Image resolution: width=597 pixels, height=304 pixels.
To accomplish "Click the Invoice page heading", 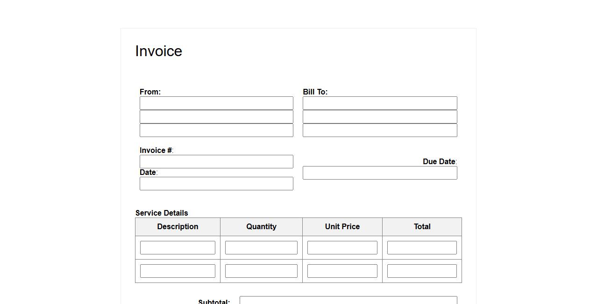I will (x=158, y=51).
